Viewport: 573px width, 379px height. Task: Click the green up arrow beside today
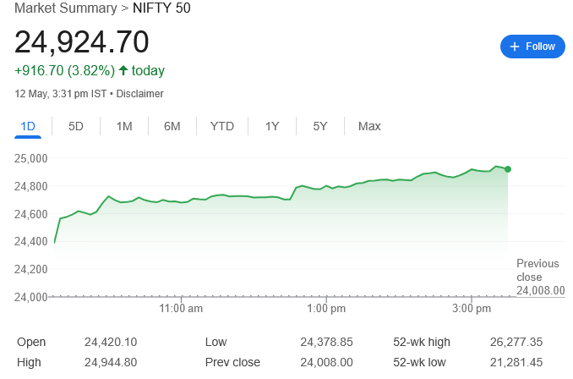click(123, 71)
